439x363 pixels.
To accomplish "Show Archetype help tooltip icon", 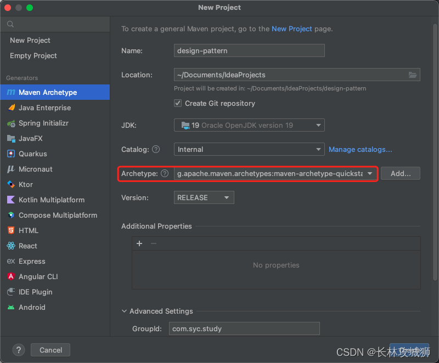I will pyautogui.click(x=165, y=173).
